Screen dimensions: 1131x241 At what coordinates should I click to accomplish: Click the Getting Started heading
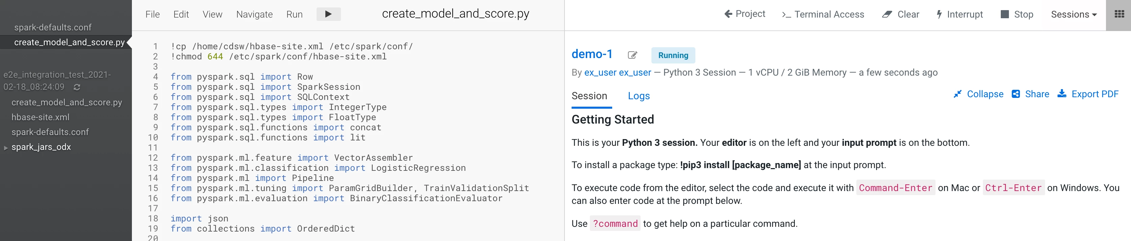(613, 119)
